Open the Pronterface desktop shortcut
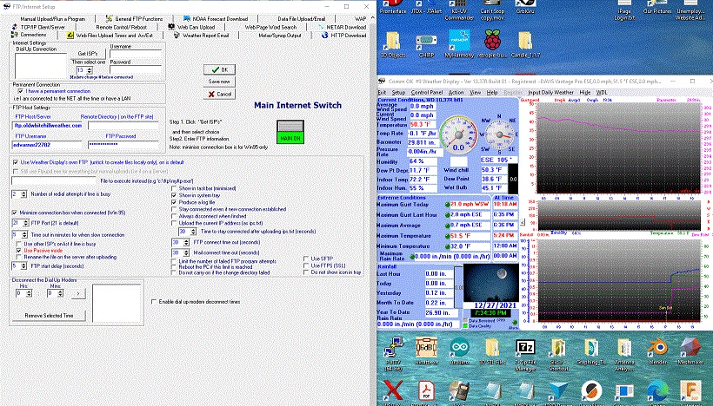 pos(393,8)
